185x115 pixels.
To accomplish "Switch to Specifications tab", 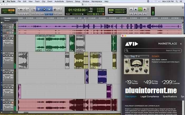I will (170, 97).
